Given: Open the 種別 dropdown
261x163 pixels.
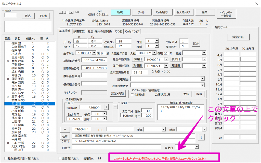Looking at the screenshot, I should click(157, 46).
